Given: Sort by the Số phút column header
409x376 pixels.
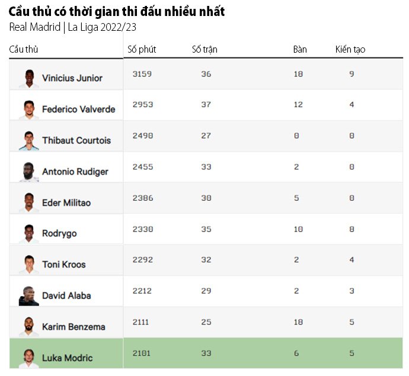Looking at the screenshot, I should 142,50.
